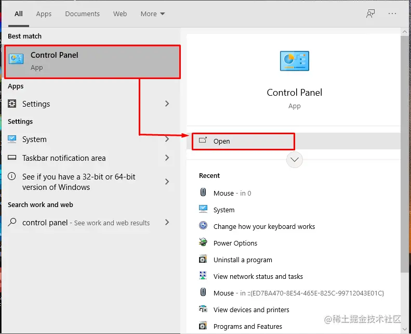Expand the Settings app result arrow
Image resolution: width=411 pixels, height=334 pixels.
(x=167, y=104)
